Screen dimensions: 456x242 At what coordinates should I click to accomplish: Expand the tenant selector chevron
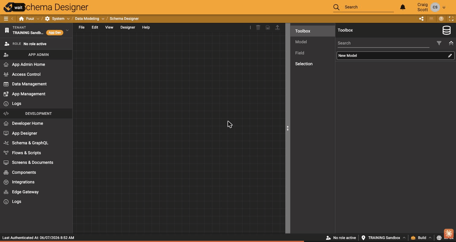pyautogui.click(x=67, y=30)
